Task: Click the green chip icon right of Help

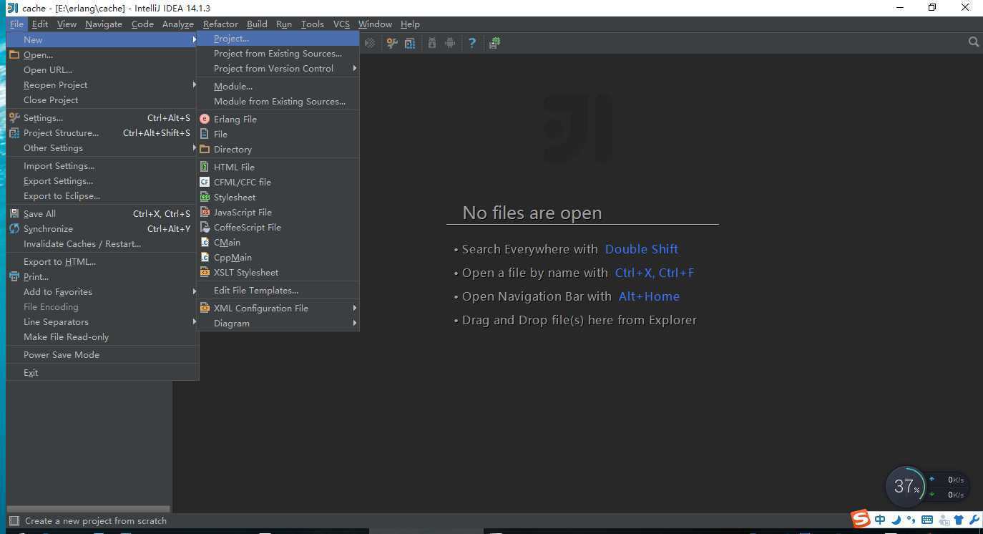Action: click(x=494, y=43)
